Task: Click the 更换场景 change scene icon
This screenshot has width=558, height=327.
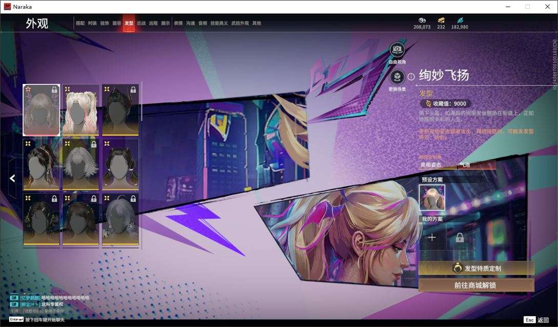Action: point(397,77)
